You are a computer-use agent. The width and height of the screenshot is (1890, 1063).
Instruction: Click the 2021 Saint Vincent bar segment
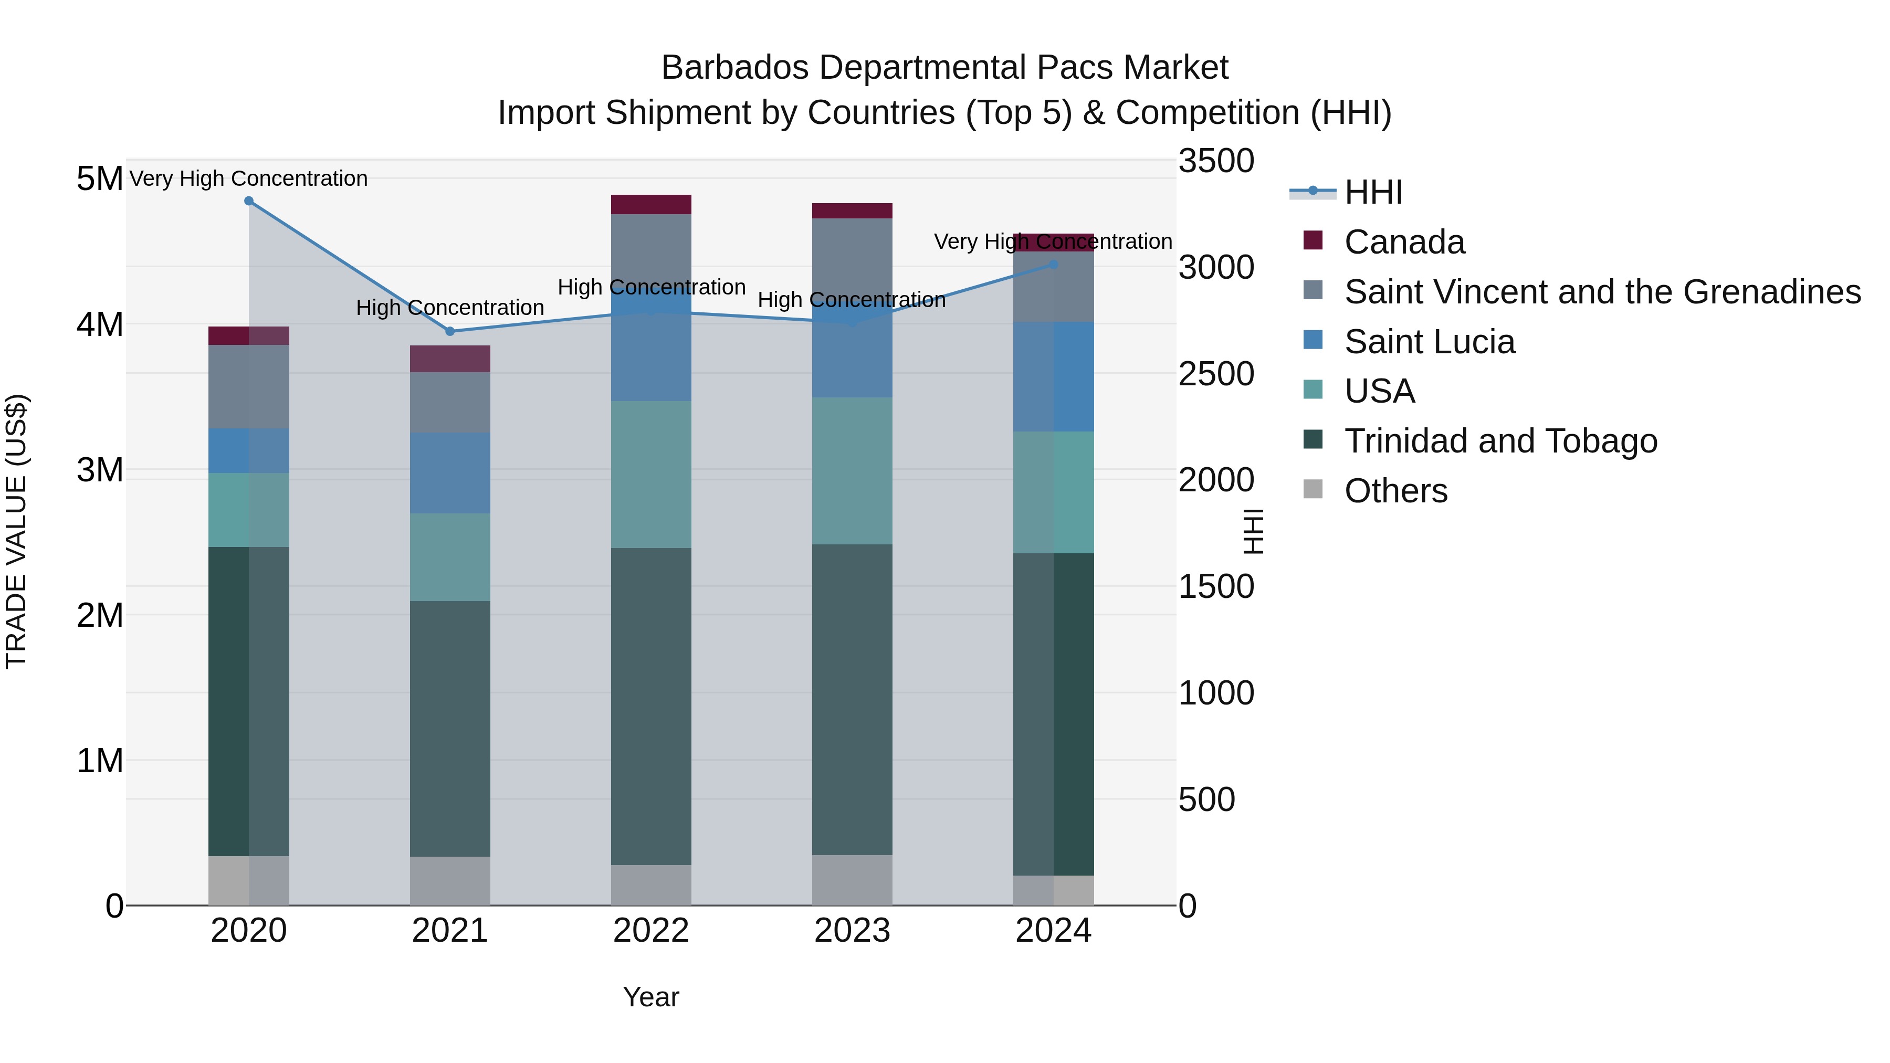pos(450,403)
